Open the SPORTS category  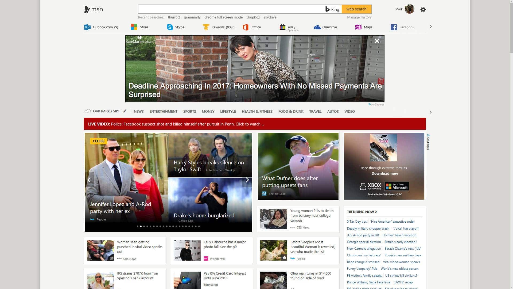189,111
